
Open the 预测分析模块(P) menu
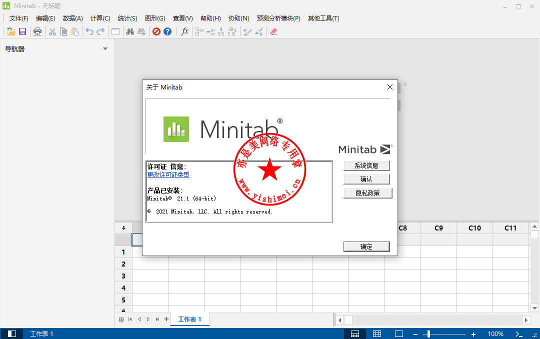coord(278,18)
